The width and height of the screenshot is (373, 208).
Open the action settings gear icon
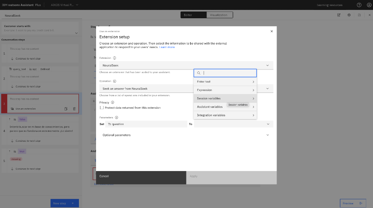[349, 15]
